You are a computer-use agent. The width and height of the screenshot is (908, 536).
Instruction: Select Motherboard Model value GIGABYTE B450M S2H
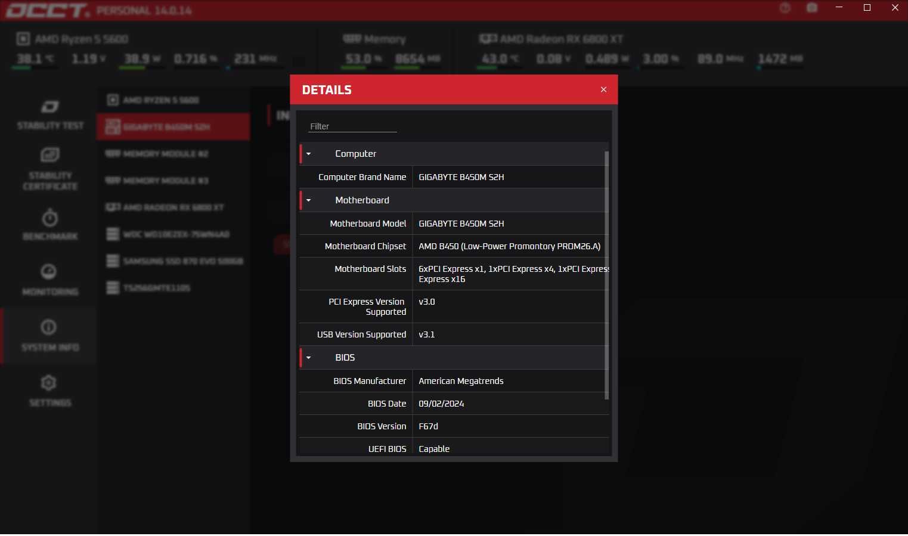[x=461, y=224]
